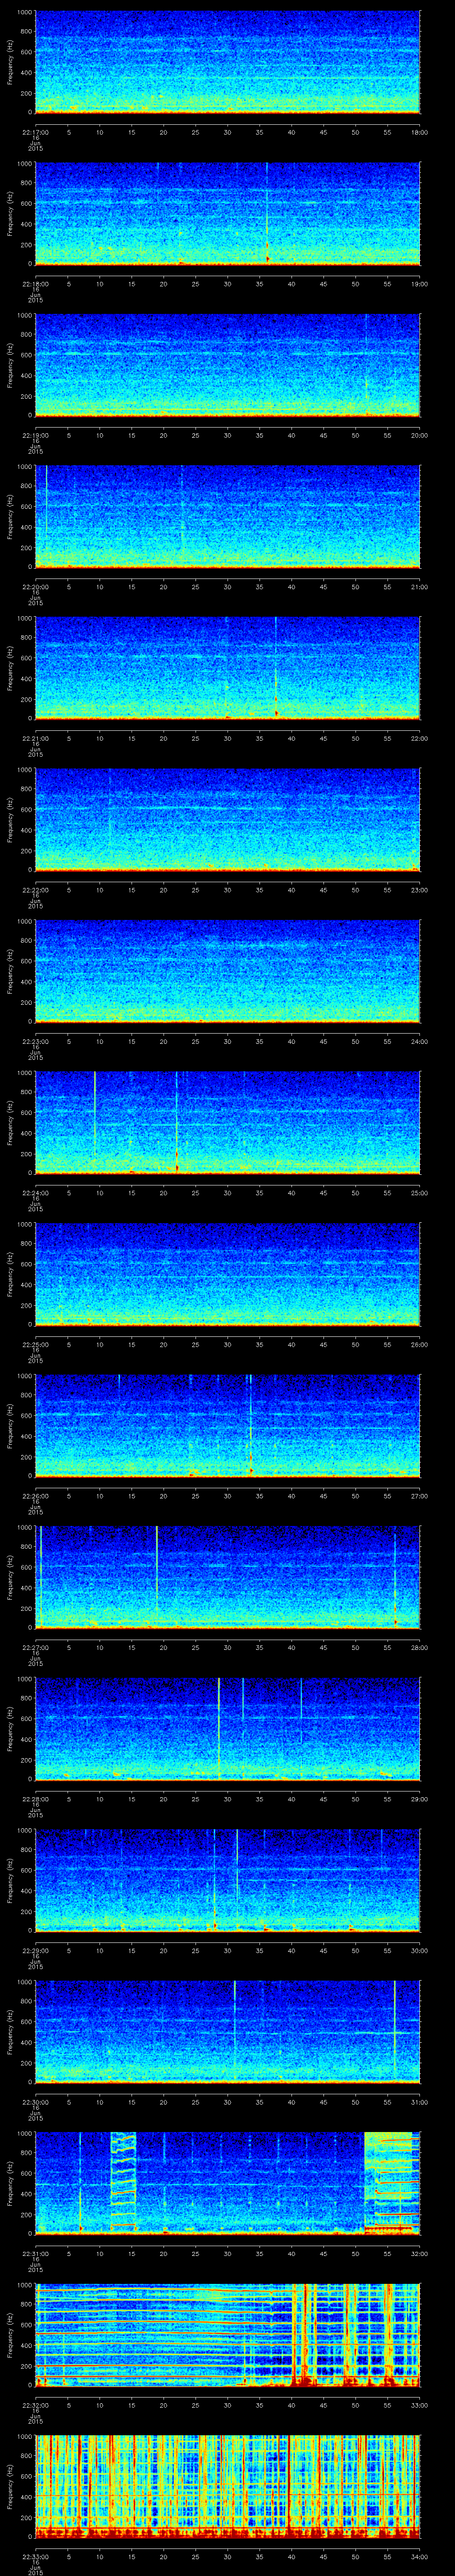Click the 22:26:00 start time label

click(x=35, y=1496)
